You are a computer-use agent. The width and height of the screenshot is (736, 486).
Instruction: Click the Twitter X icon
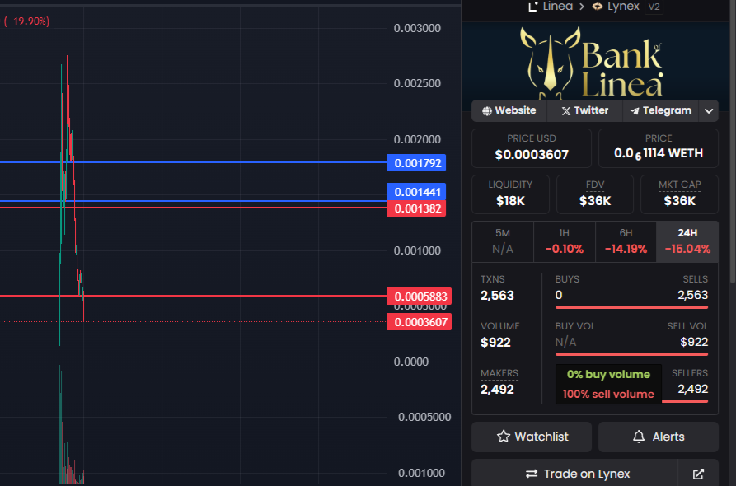tap(566, 111)
